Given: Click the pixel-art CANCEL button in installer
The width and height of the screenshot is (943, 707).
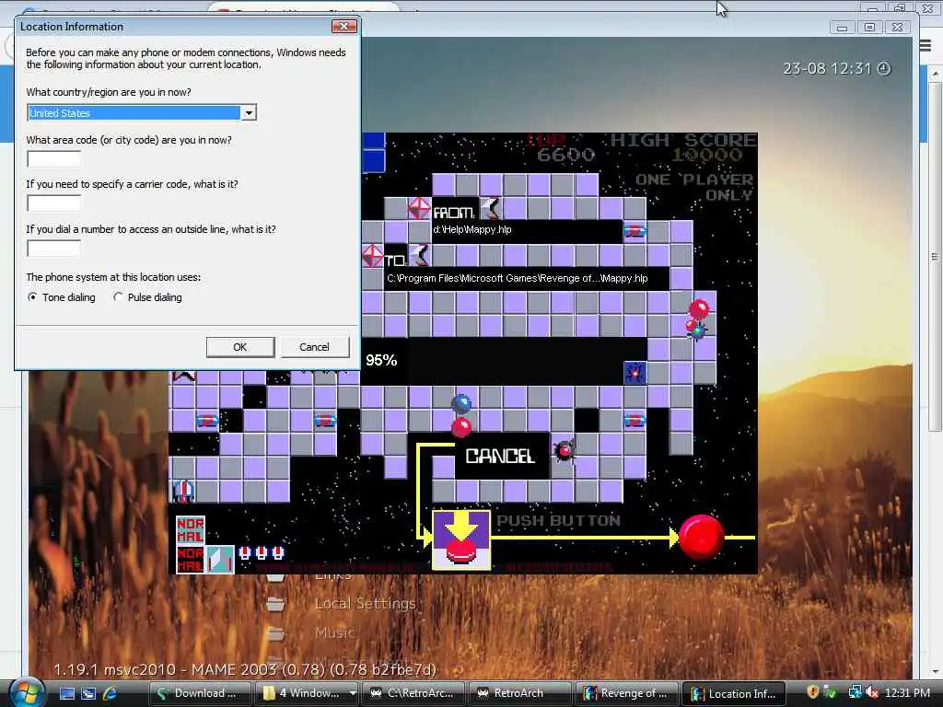Looking at the screenshot, I should click(x=500, y=457).
